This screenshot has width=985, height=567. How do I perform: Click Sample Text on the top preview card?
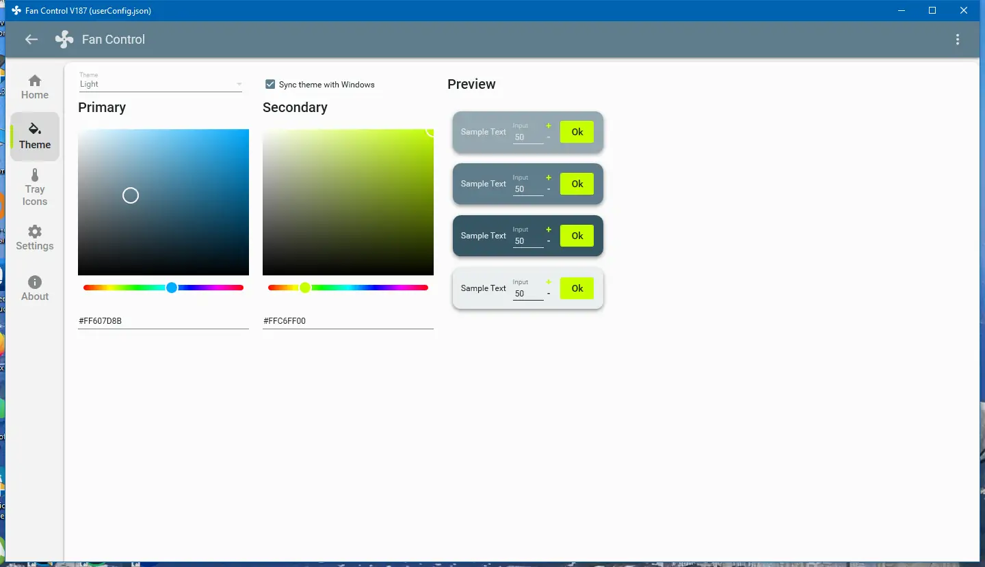pyautogui.click(x=484, y=132)
